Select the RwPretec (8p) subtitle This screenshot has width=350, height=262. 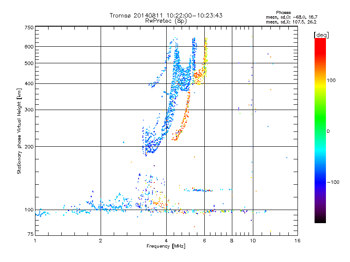point(166,21)
